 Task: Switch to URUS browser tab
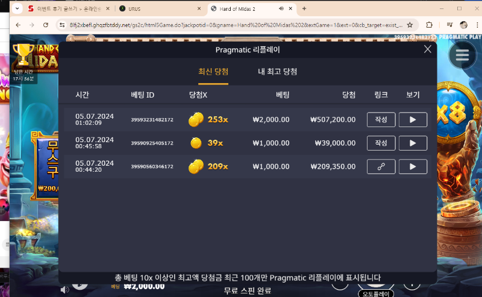[160, 8]
